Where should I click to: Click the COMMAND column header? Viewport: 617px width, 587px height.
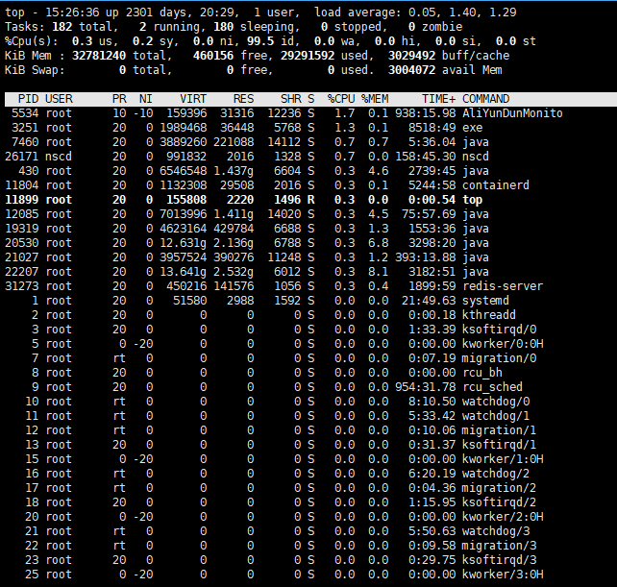[485, 99]
